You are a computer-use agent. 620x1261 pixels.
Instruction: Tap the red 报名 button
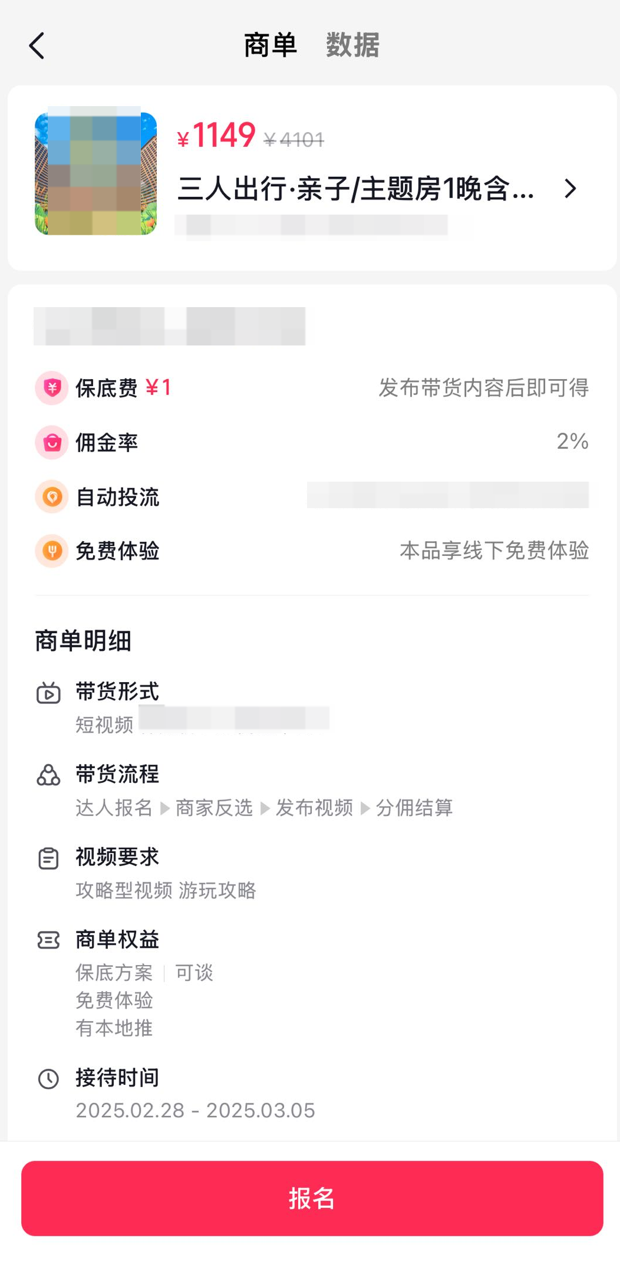click(312, 1199)
